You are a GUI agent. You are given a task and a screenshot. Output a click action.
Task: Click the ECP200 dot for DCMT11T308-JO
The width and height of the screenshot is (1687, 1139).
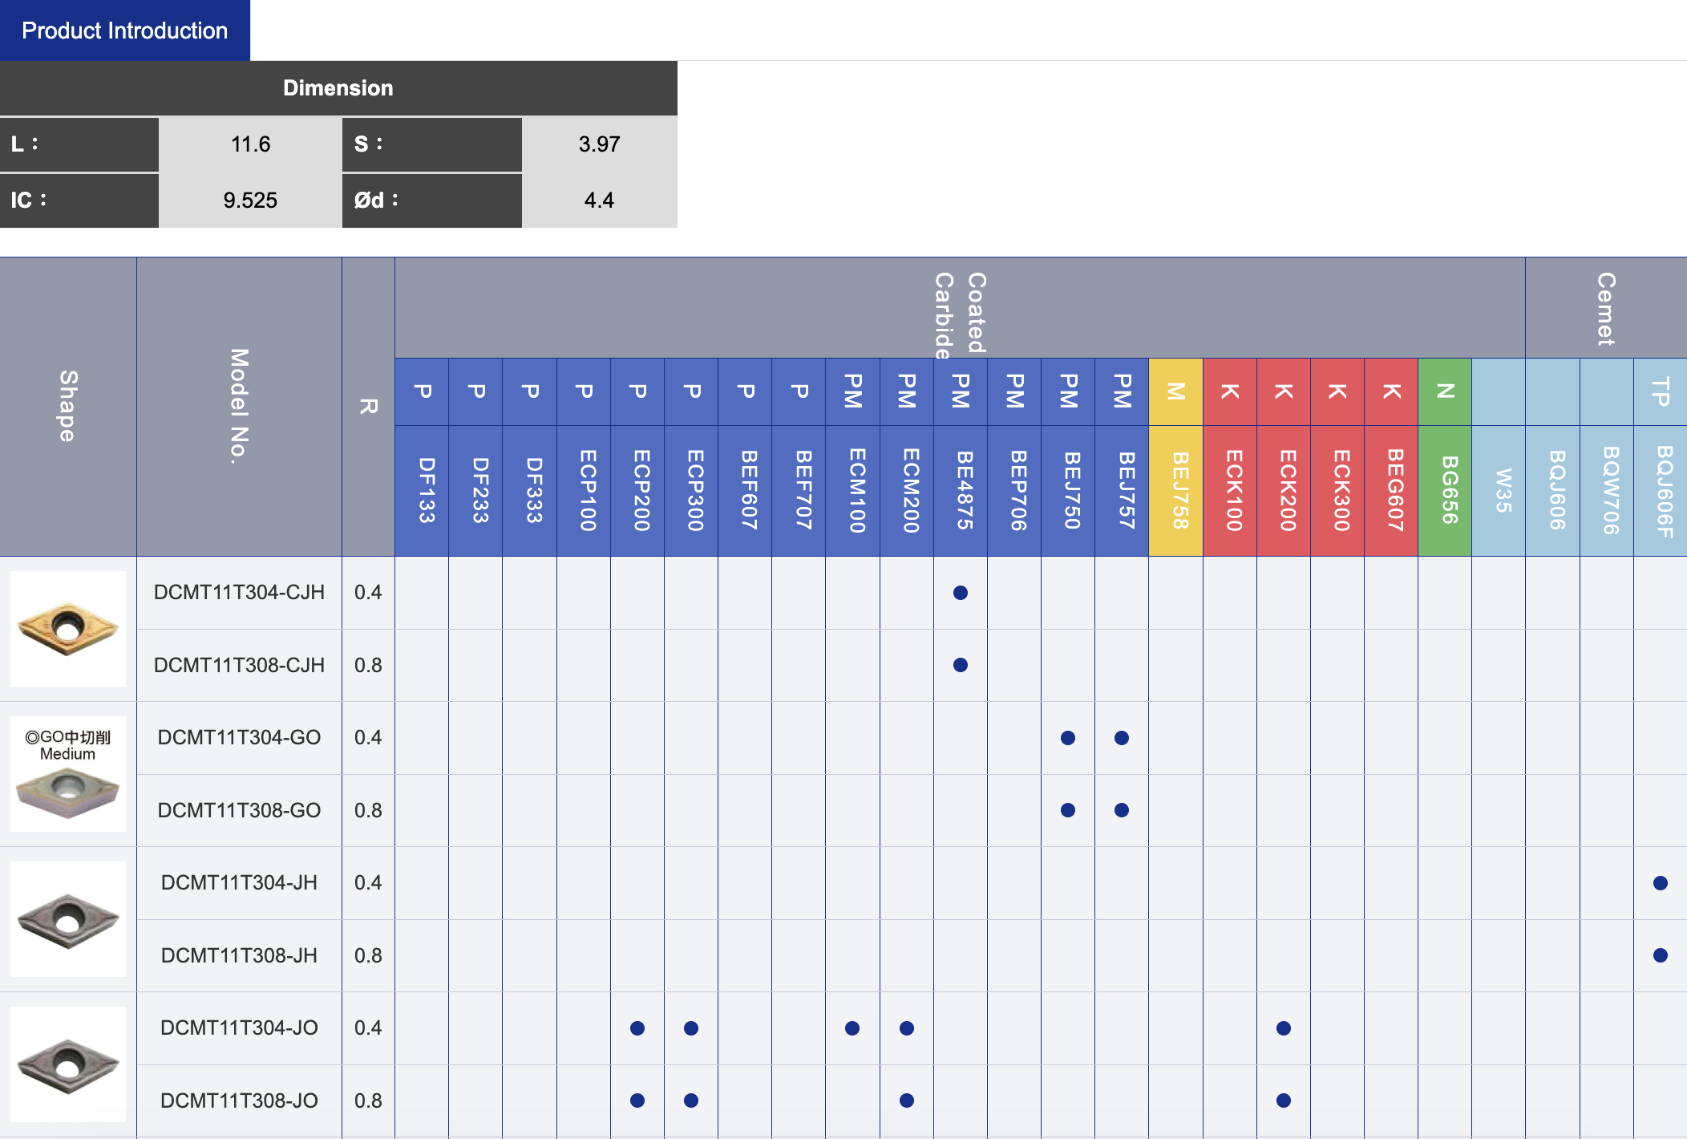point(637,1100)
